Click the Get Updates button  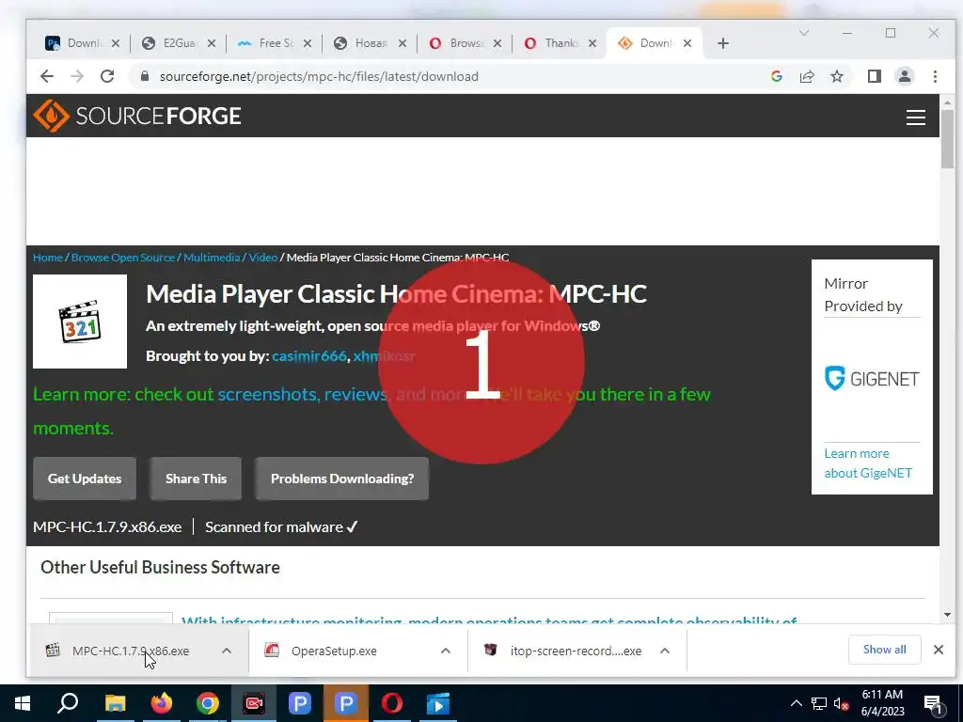[x=85, y=479]
